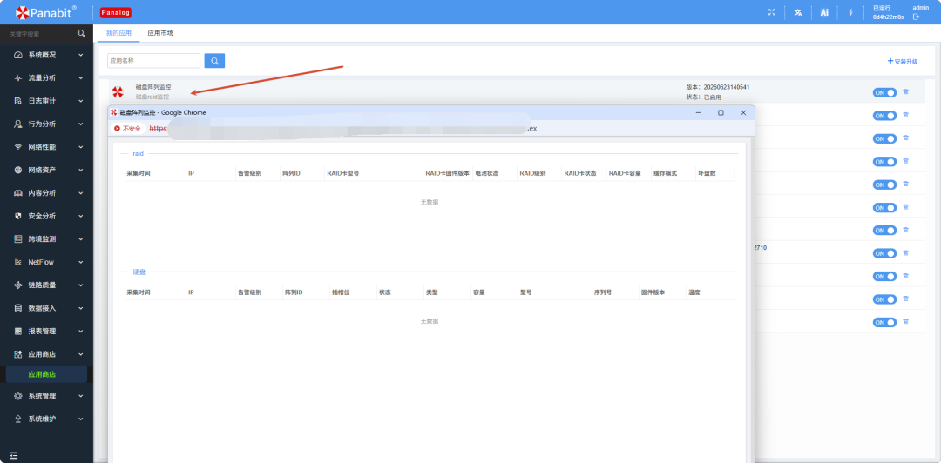The width and height of the screenshot is (941, 463).
Task: Click the 不安全 security warning badge
Action: pyautogui.click(x=127, y=128)
